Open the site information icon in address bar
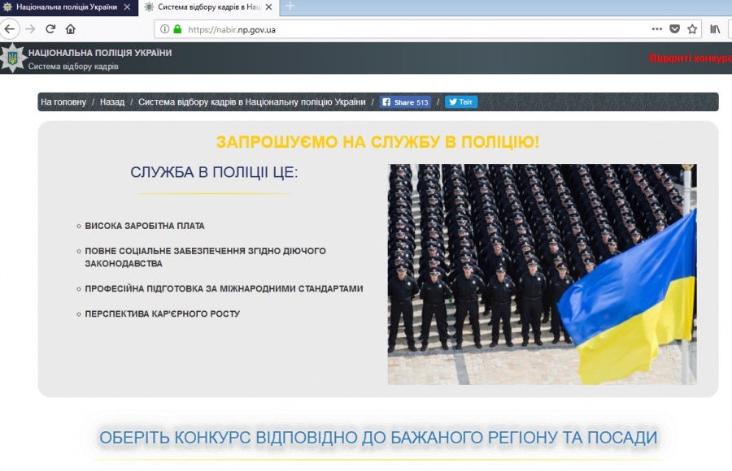 (x=164, y=28)
